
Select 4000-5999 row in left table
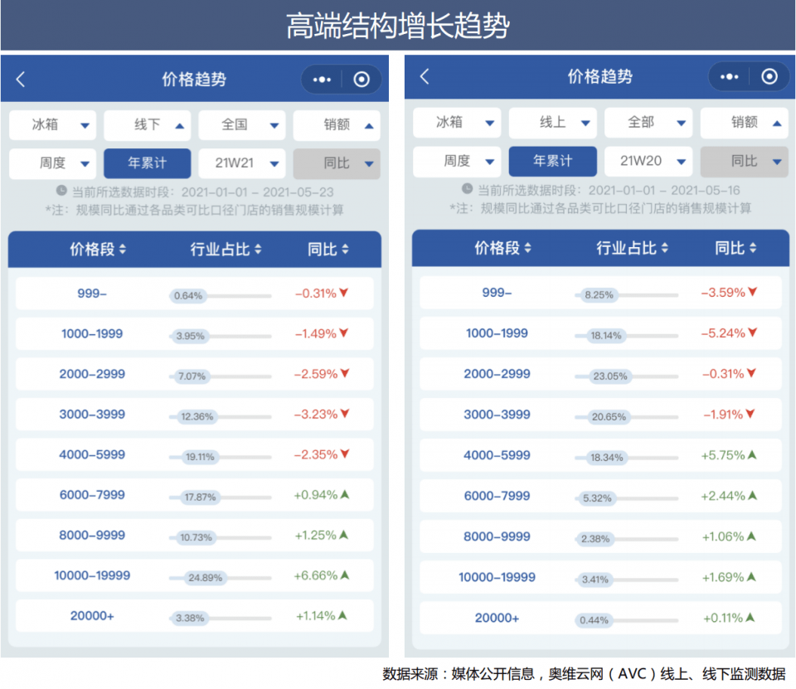click(194, 454)
